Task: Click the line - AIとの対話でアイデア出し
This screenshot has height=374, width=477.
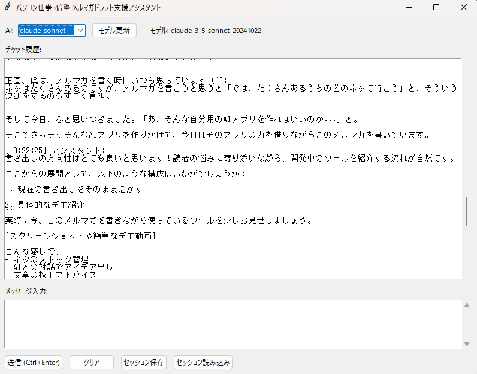Action: tap(59, 267)
